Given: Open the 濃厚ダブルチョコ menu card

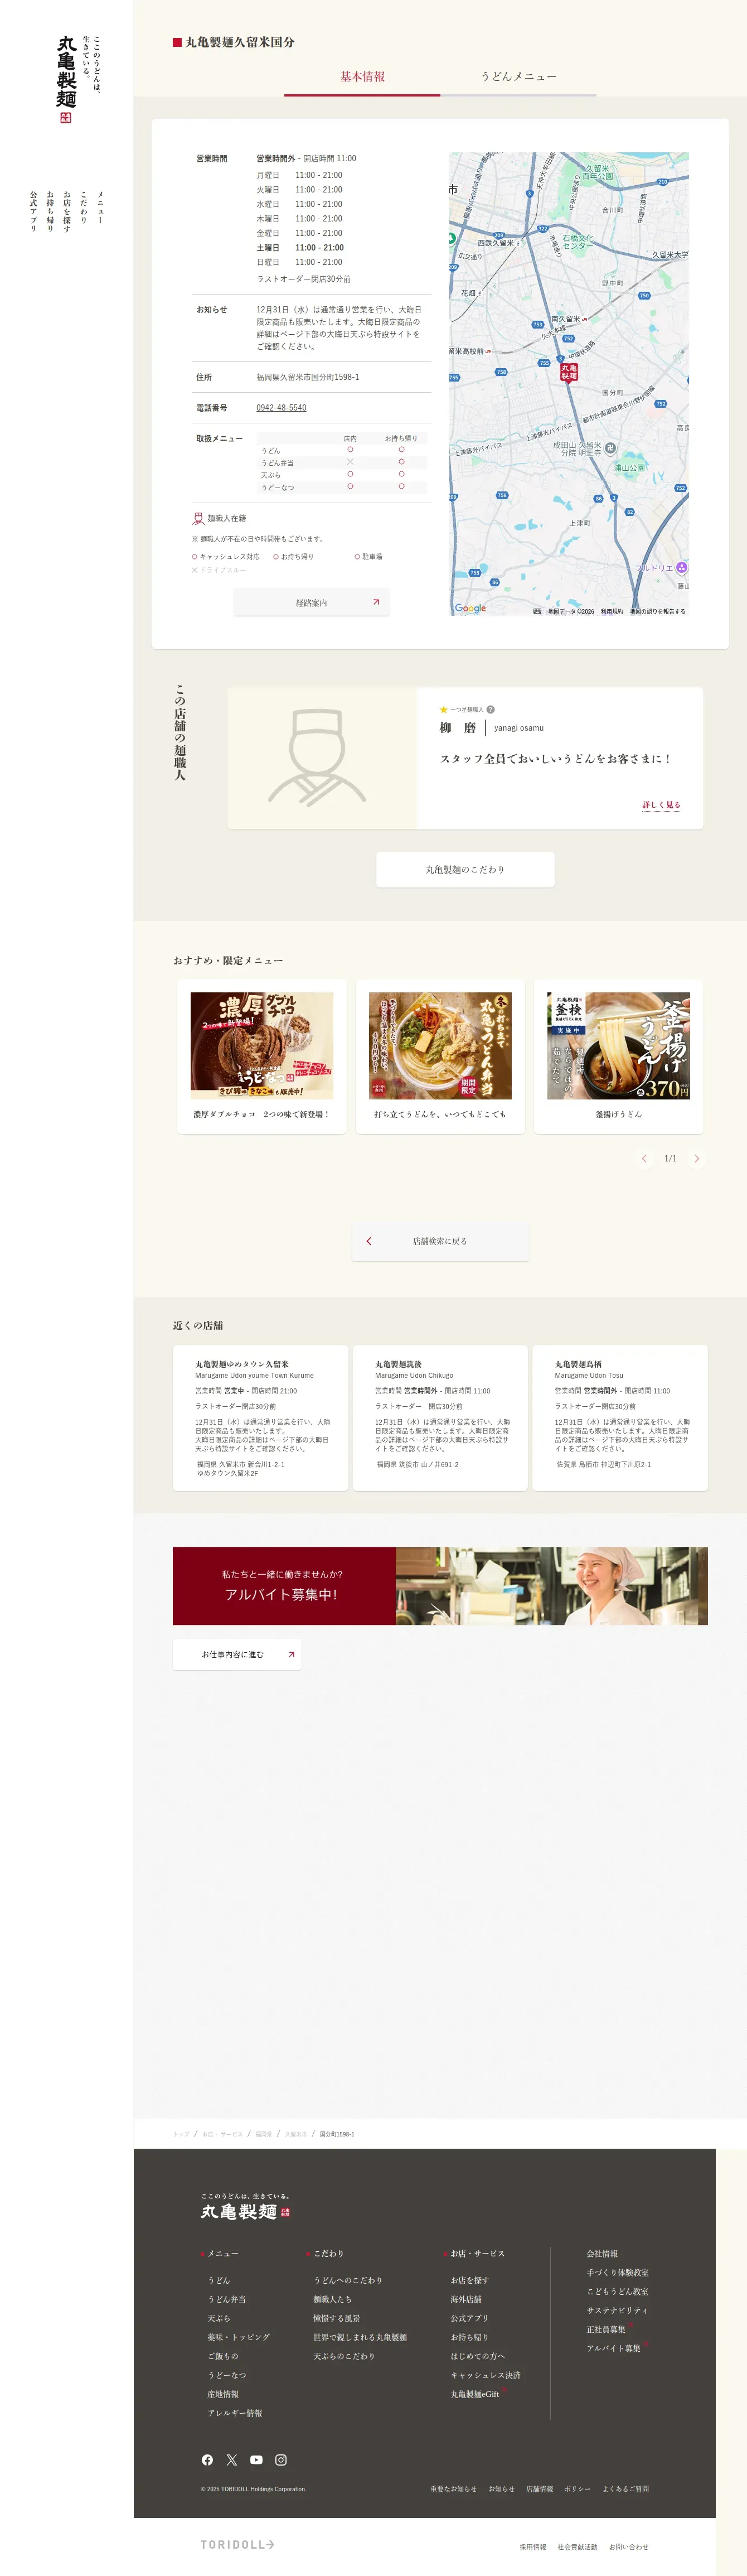Looking at the screenshot, I should (262, 1056).
